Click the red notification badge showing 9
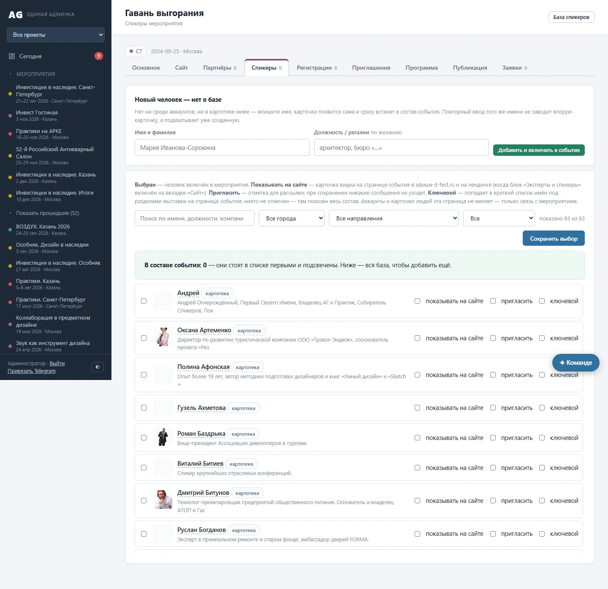This screenshot has height=589, width=608. (99, 56)
